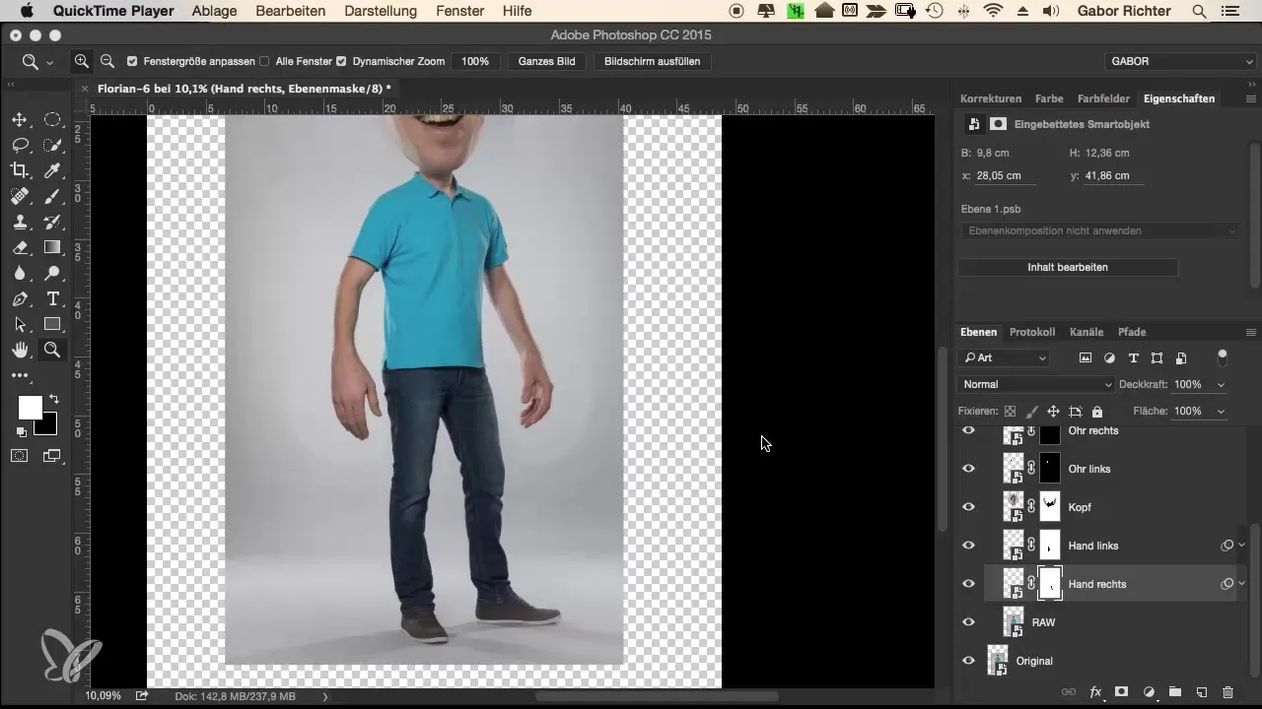The image size is (1262, 709).
Task: Create new adjustment layer
Action: click(x=1149, y=692)
